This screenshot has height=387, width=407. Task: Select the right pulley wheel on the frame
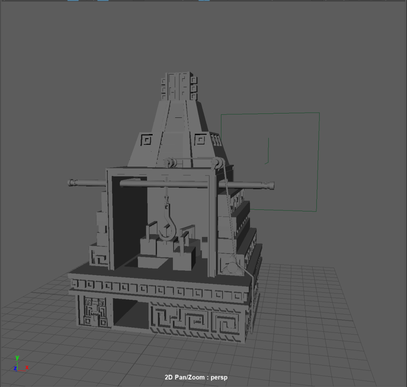(x=217, y=163)
